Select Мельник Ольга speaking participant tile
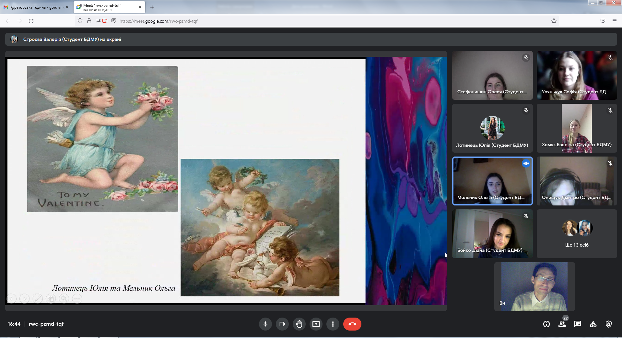 tap(492, 181)
